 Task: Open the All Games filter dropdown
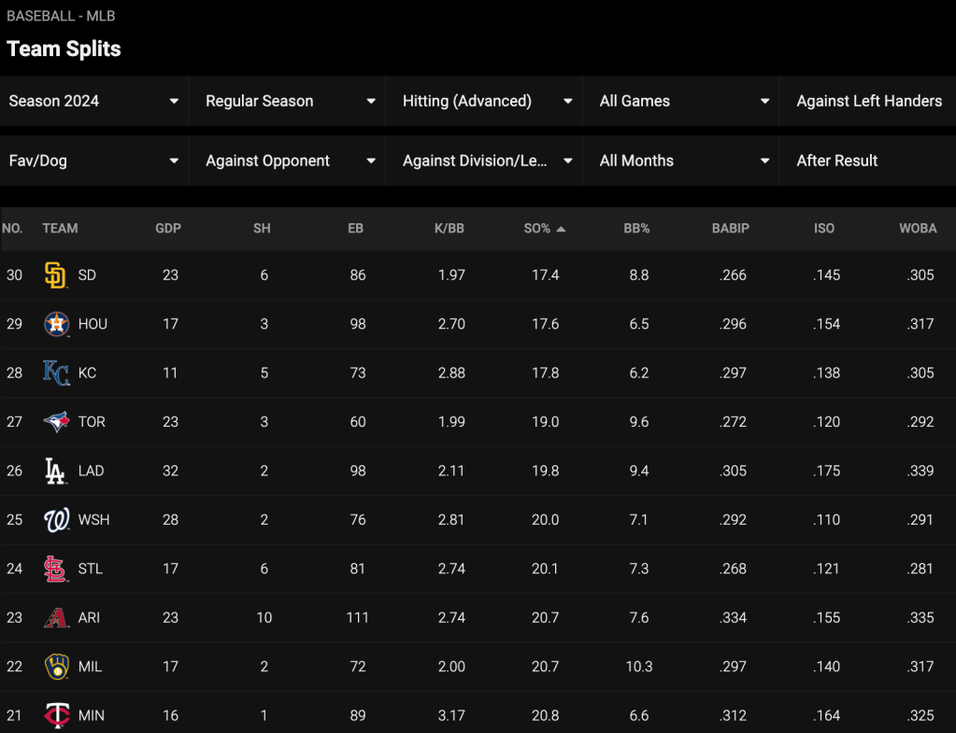(x=680, y=101)
